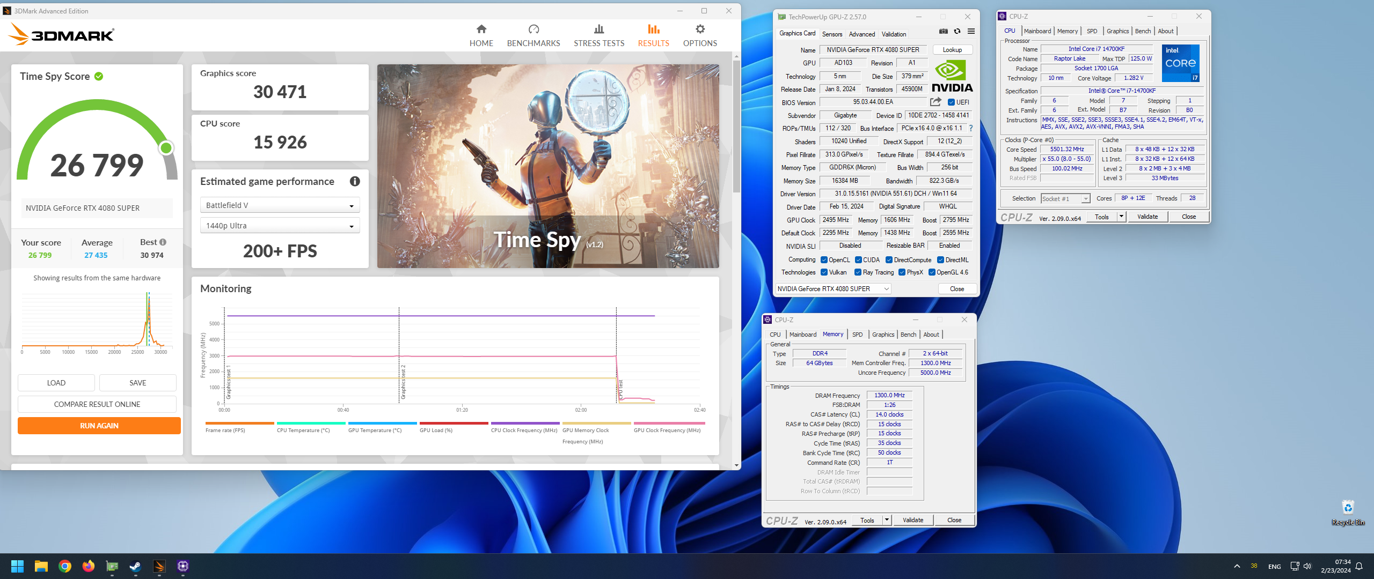Toggle CUDA checkbox in GPU-Z
The height and width of the screenshot is (579, 1374).
pos(858,260)
